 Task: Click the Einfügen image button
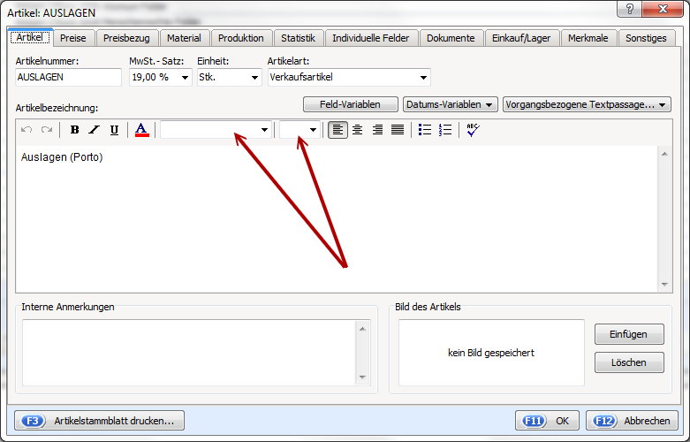click(629, 334)
